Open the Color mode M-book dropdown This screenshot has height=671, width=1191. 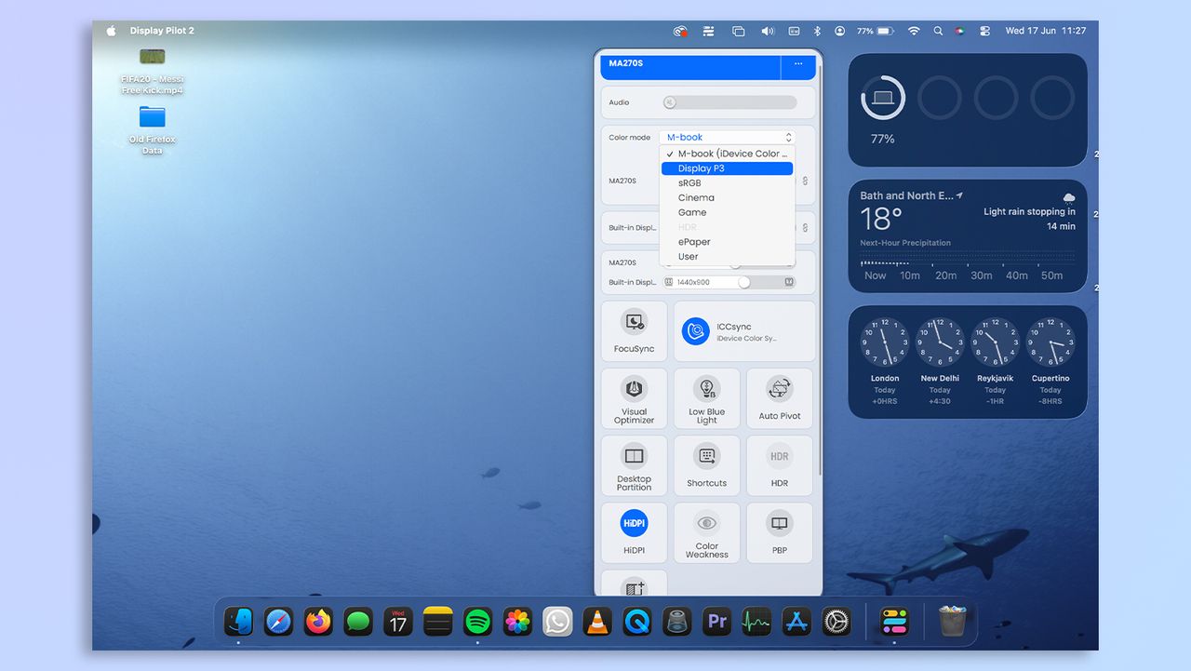728,137
